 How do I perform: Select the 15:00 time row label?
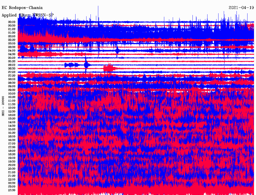tap(12, 129)
